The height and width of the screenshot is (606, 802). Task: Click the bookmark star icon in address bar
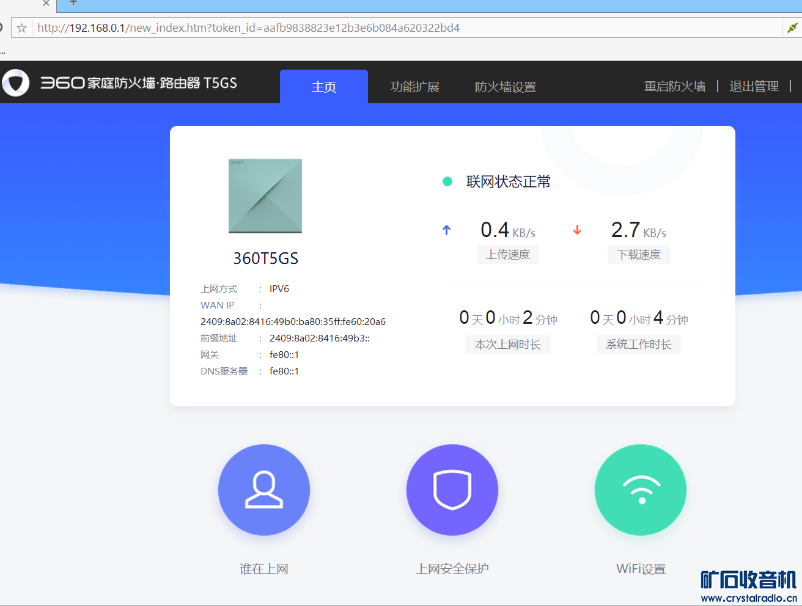(21, 28)
